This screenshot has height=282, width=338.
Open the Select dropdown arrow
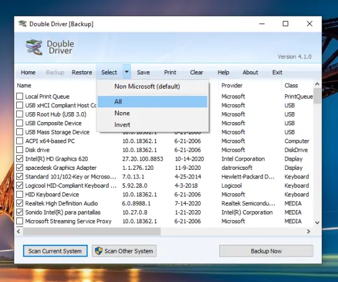(127, 72)
